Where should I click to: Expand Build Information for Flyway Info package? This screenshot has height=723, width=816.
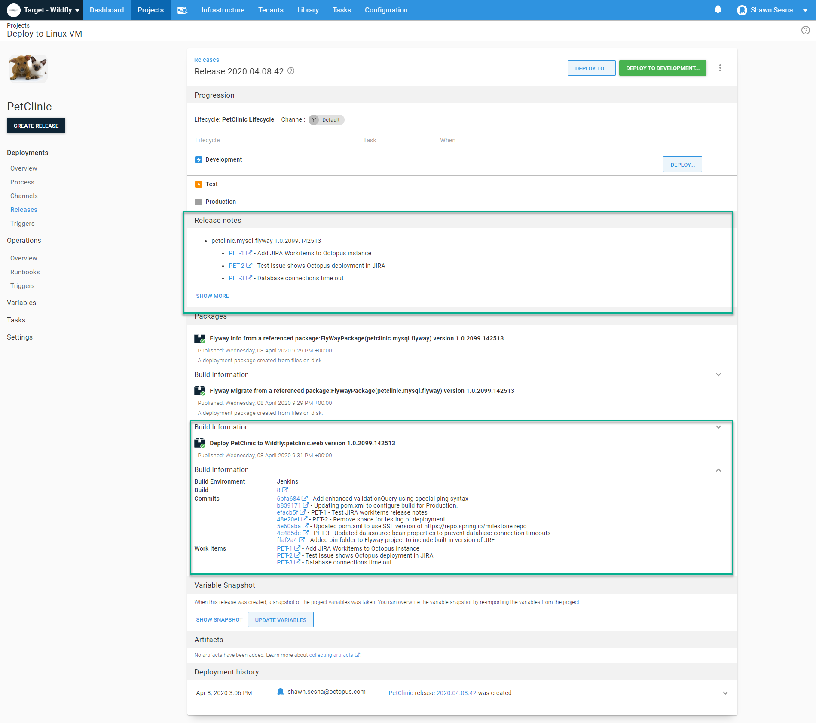[x=718, y=374]
